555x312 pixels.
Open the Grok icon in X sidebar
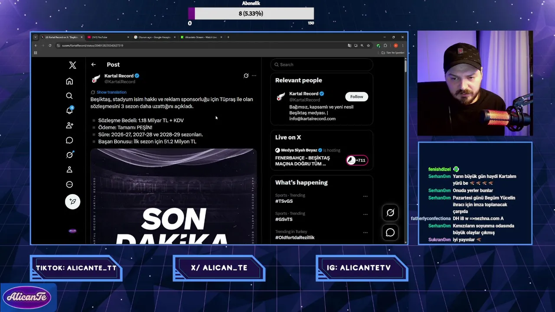tap(69, 155)
